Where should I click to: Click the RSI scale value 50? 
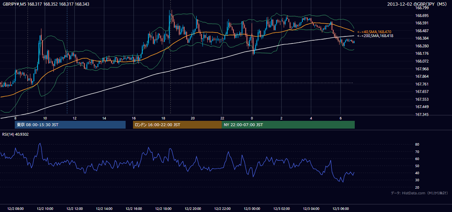[x=417, y=166]
